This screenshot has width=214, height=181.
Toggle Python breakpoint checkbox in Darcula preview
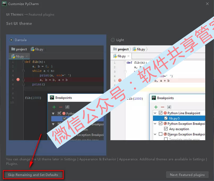click(x=59, y=113)
